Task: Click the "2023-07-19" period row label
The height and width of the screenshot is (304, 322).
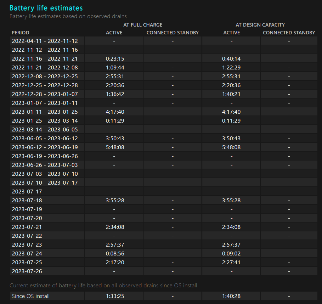Action: [27, 209]
